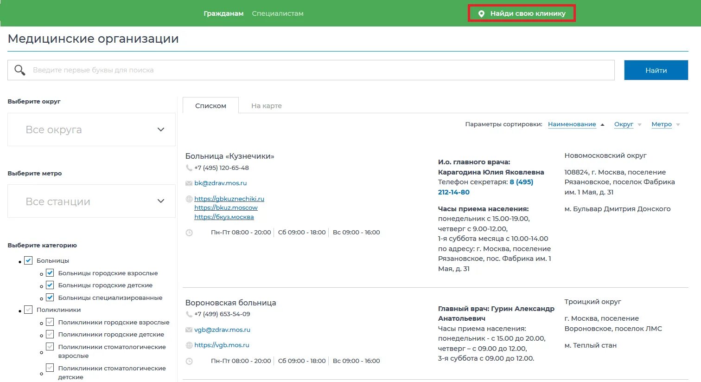701x382 pixels.
Task: Click Карагодина Юлия Яковлевна name
Action: (x=491, y=172)
